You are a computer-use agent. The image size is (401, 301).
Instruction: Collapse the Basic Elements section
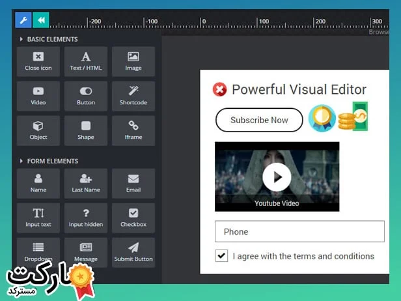coord(21,40)
